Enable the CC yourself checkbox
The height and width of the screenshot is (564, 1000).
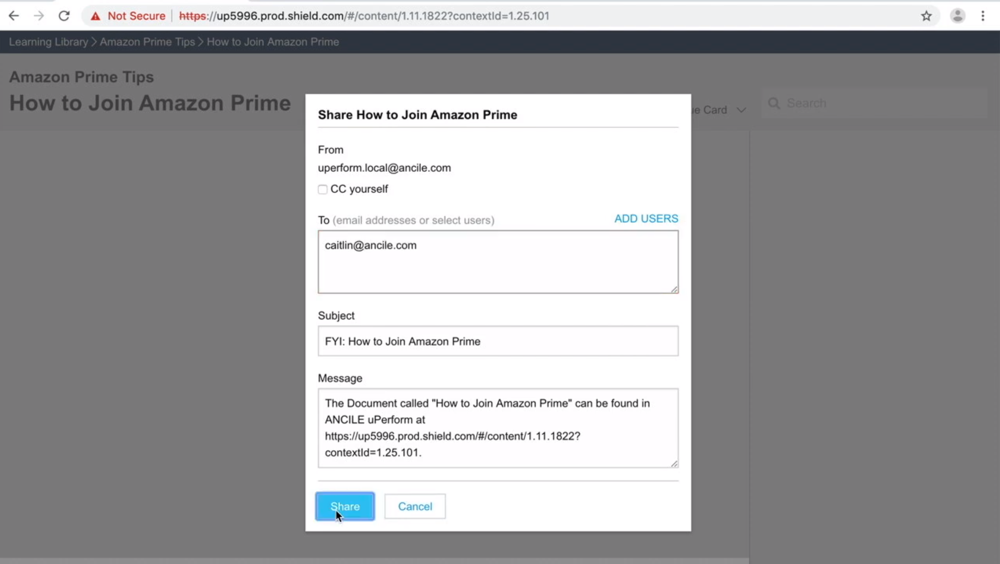[x=323, y=189]
